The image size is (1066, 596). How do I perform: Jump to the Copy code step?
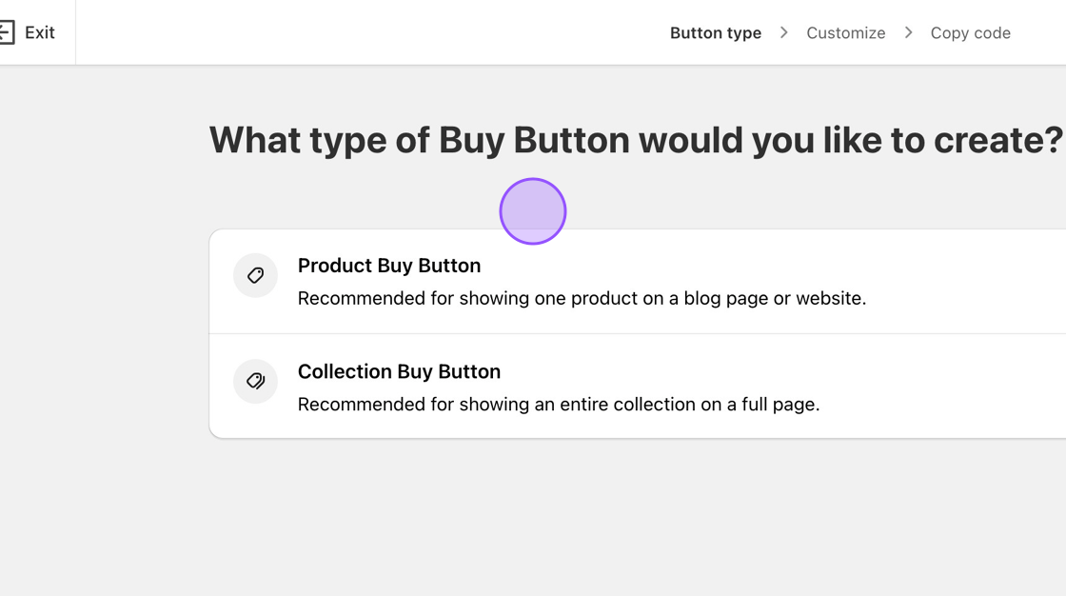(970, 32)
